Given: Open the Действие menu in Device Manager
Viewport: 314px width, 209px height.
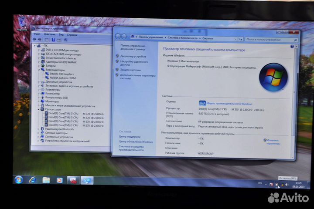Looking at the screenshot, I should 49,34.
